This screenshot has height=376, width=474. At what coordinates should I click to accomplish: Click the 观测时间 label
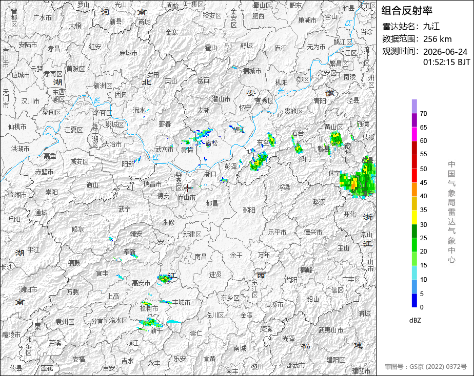tap(401, 51)
